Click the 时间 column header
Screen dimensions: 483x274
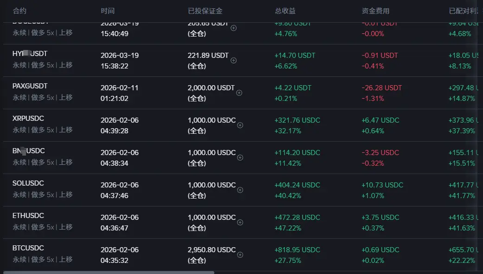click(x=107, y=11)
